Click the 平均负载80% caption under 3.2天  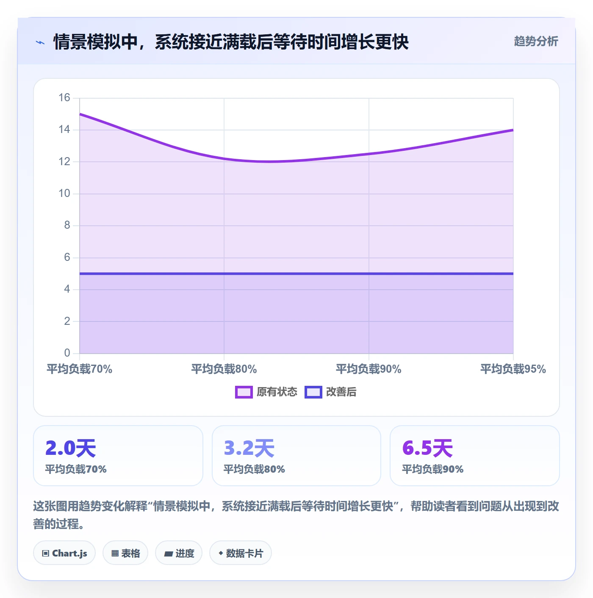point(254,469)
